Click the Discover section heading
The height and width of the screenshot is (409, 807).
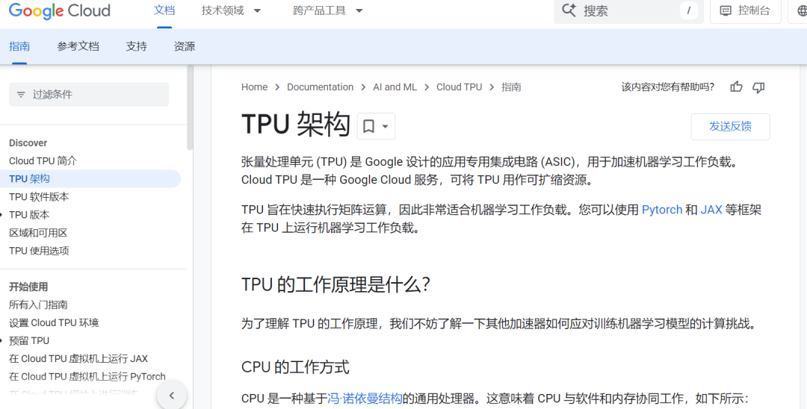tap(28, 143)
